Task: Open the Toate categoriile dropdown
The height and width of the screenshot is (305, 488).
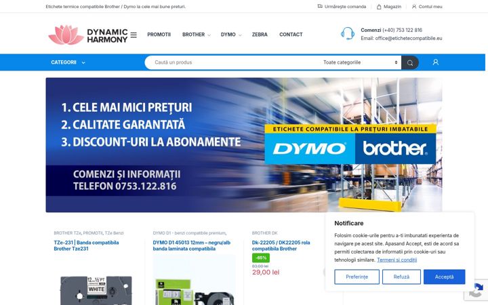Action: [x=360, y=62]
